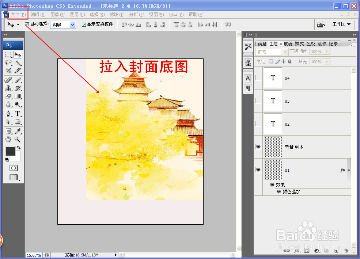360x259 pixels.
Task: Select the Dodge tool
Action: 18,104
